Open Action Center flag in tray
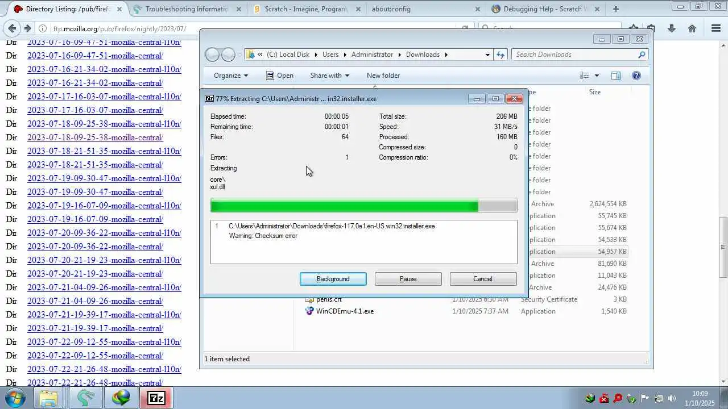The height and width of the screenshot is (409, 728). 644,398
